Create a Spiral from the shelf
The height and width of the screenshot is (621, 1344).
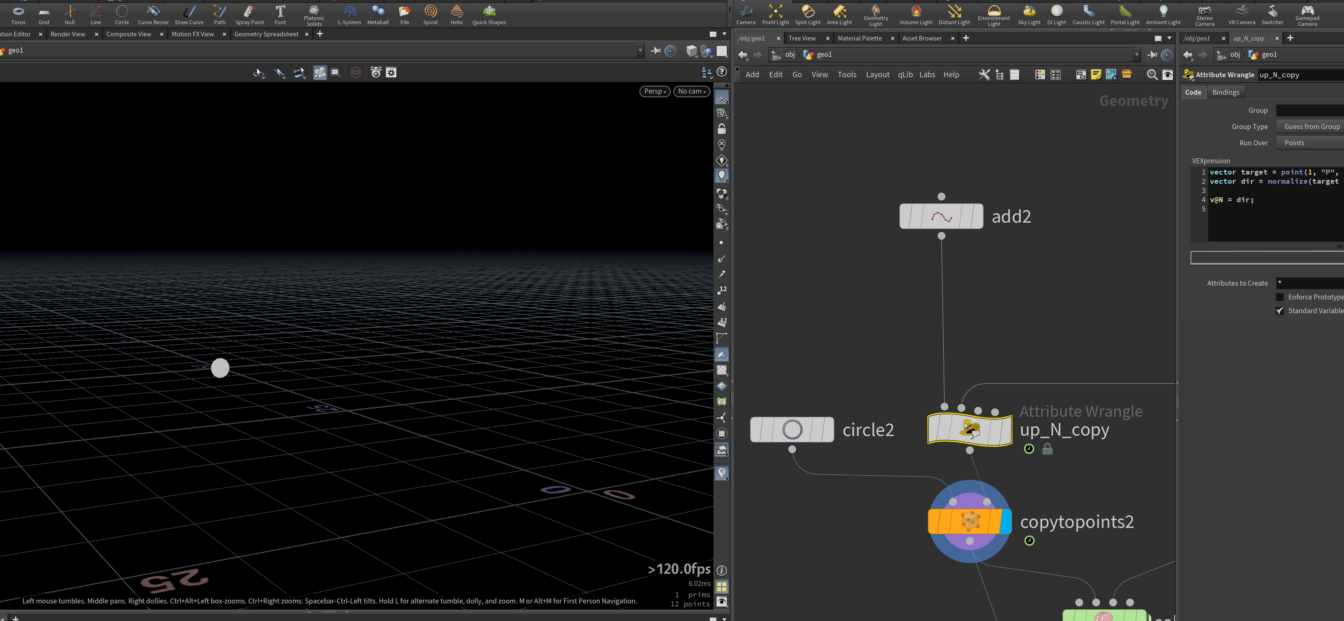(430, 15)
